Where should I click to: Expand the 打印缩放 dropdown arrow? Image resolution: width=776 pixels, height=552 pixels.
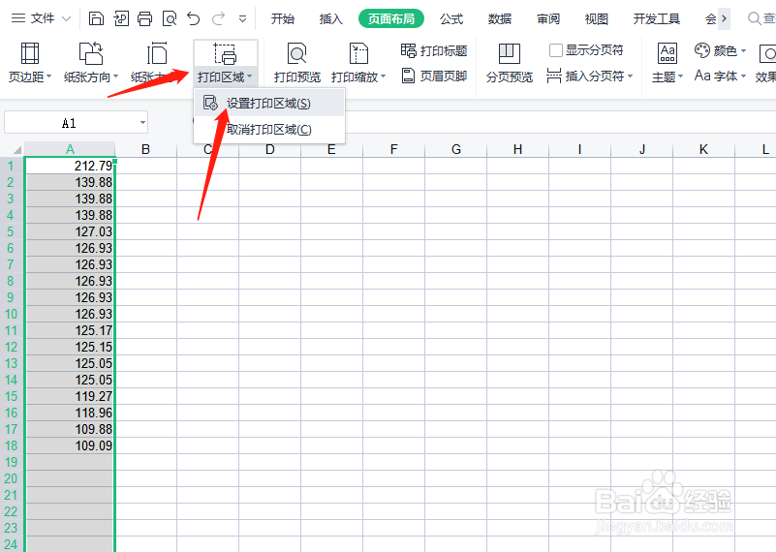(x=383, y=77)
